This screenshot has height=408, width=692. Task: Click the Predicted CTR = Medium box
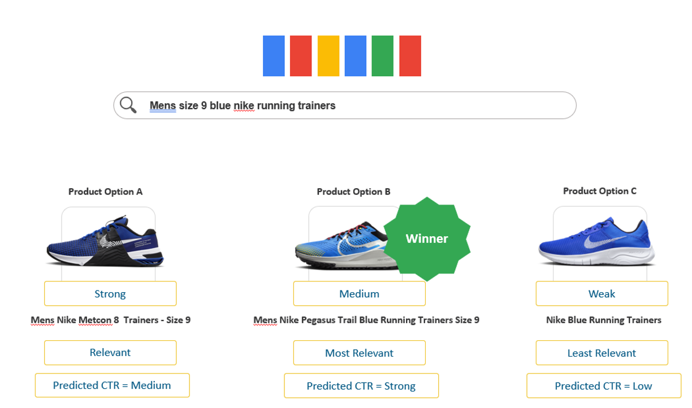(112, 385)
